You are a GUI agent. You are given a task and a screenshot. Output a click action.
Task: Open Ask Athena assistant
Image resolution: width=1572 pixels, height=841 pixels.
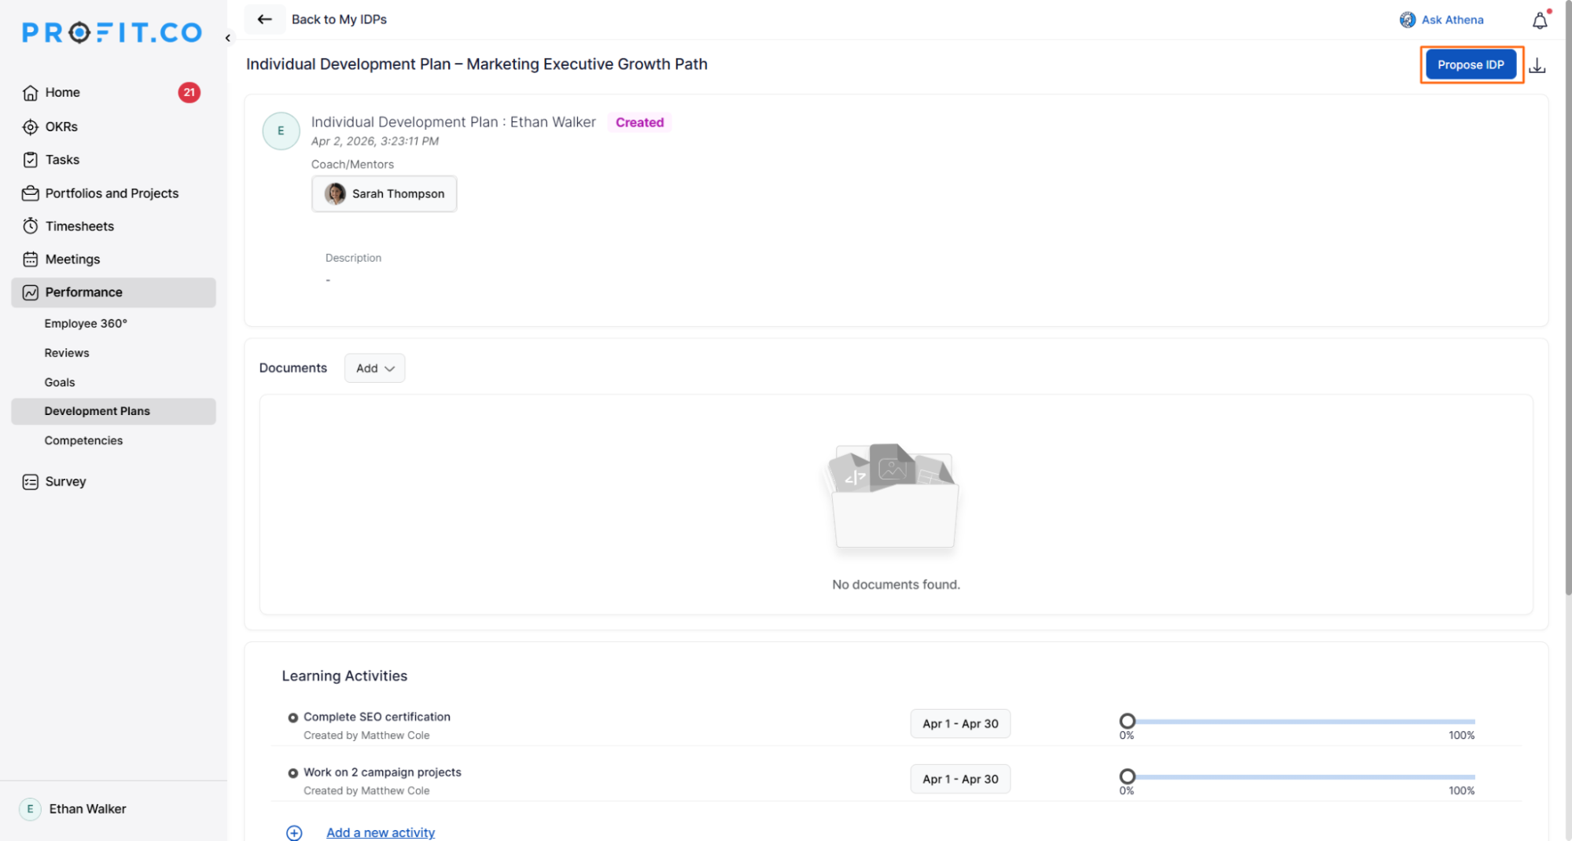tap(1441, 20)
